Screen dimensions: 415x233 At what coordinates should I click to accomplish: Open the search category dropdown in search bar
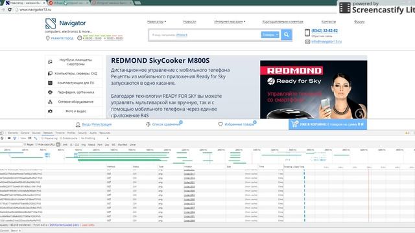click(270, 34)
